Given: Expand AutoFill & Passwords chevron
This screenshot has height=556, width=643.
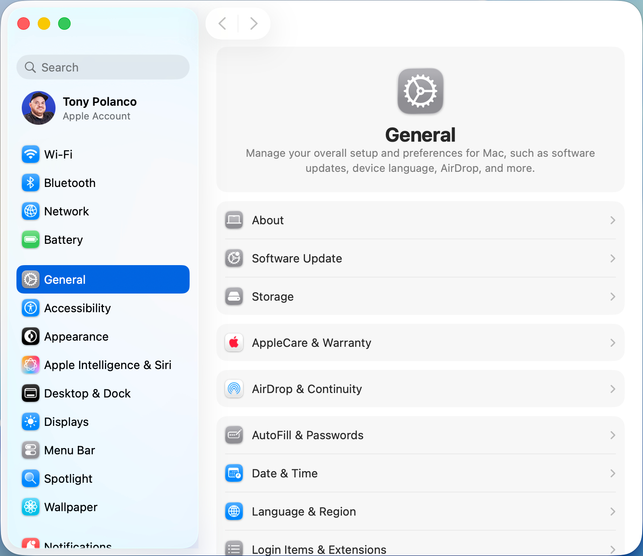Looking at the screenshot, I should pos(613,435).
